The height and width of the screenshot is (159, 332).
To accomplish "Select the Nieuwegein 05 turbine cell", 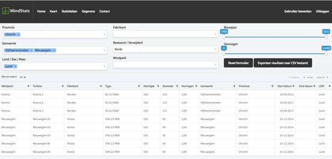I will 48,152.
